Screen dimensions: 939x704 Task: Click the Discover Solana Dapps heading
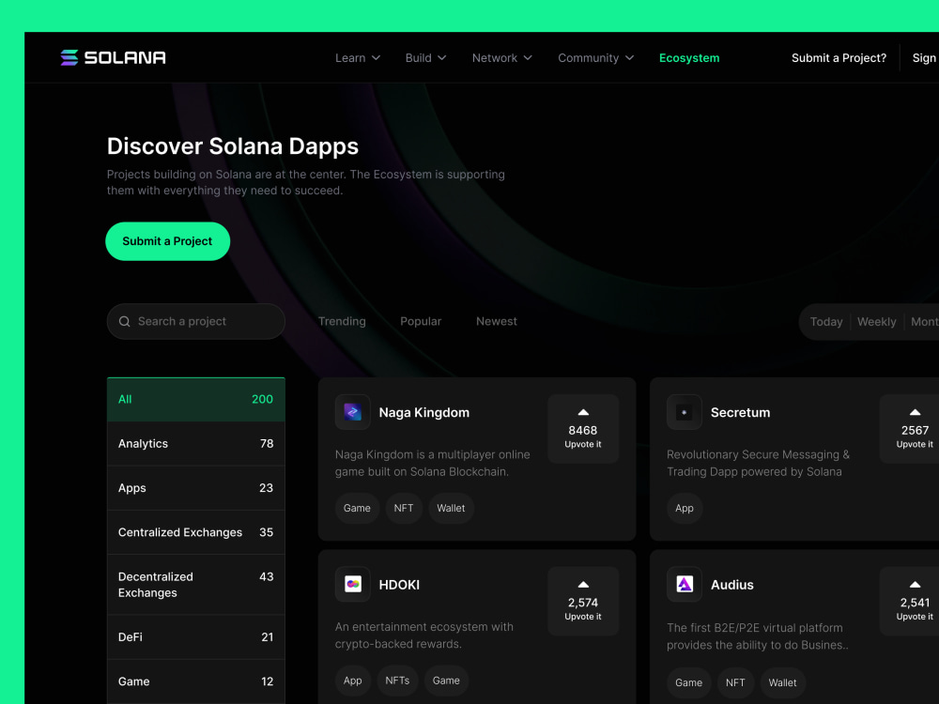click(x=232, y=146)
